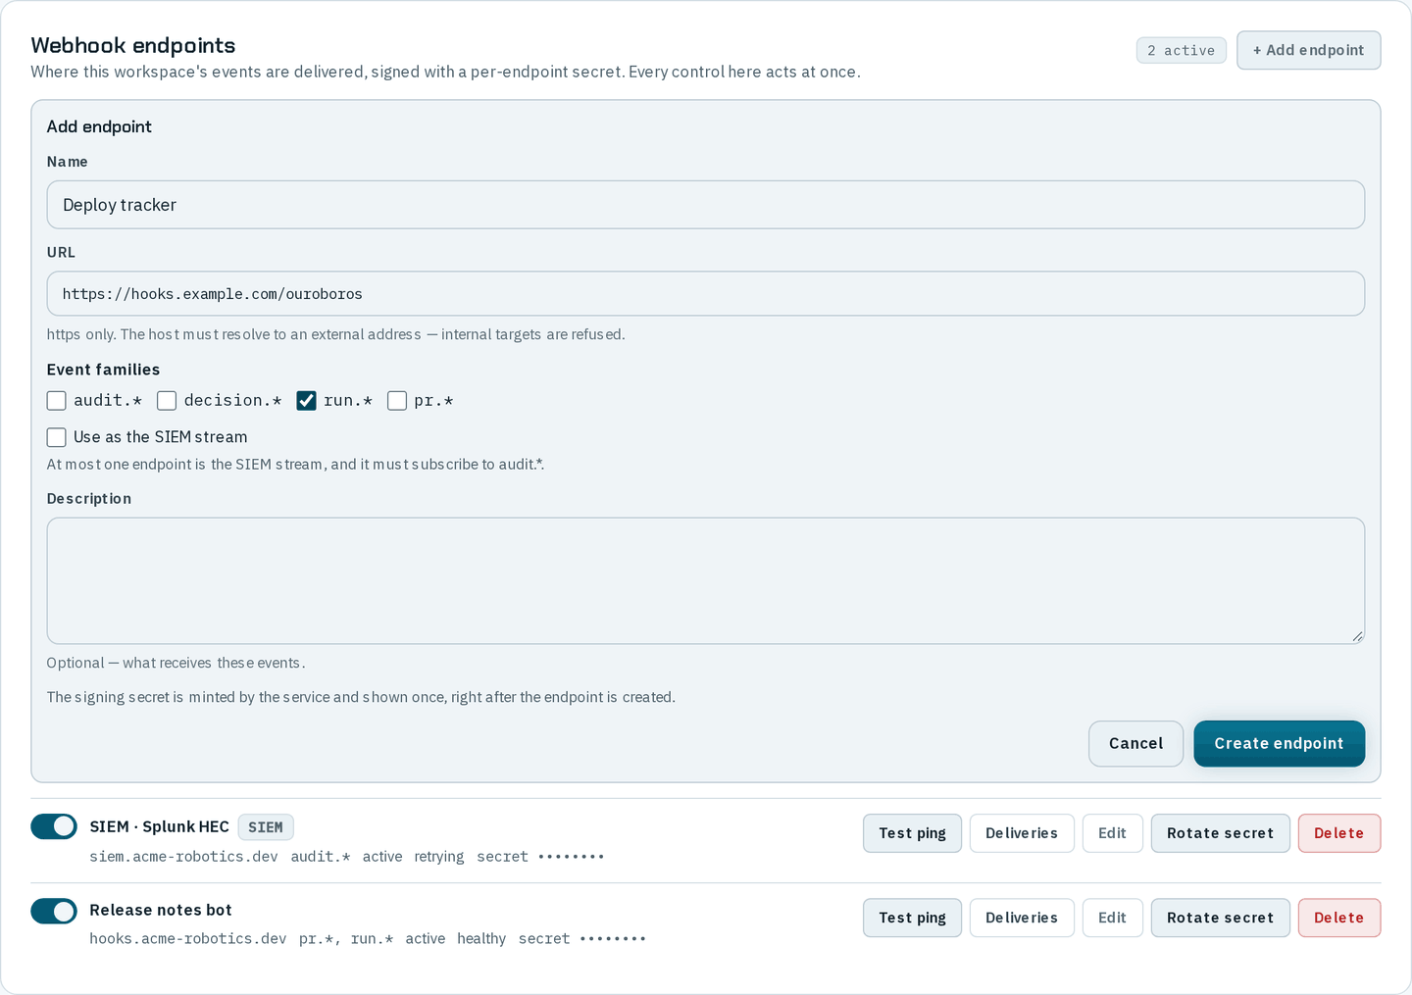Click inside the Description text area
The image size is (1412, 995).
point(706,580)
